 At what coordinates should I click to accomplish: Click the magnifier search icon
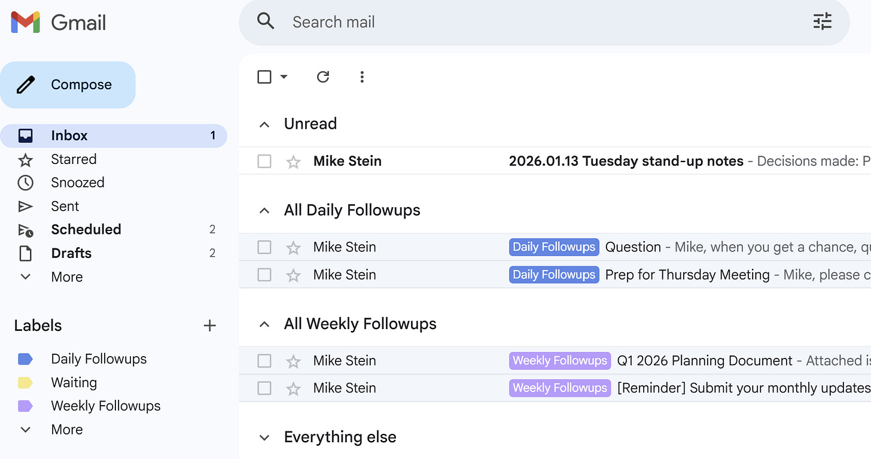point(266,22)
